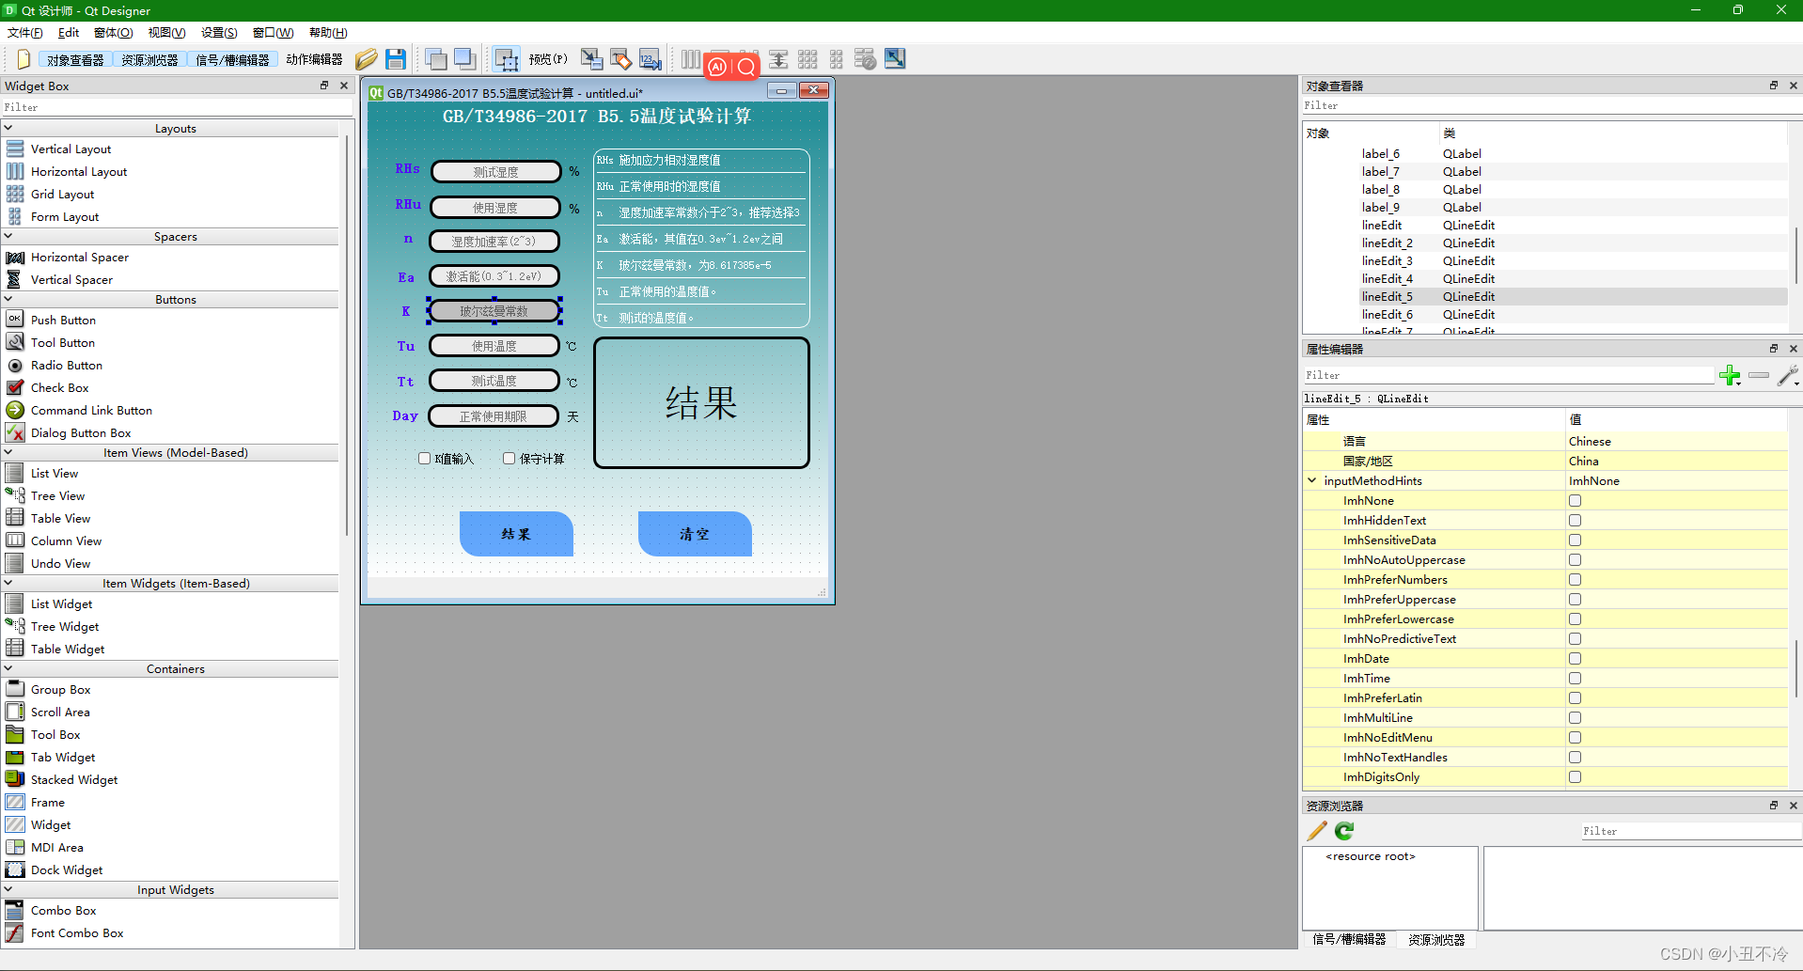Click the Send to Back icon

click(436, 59)
